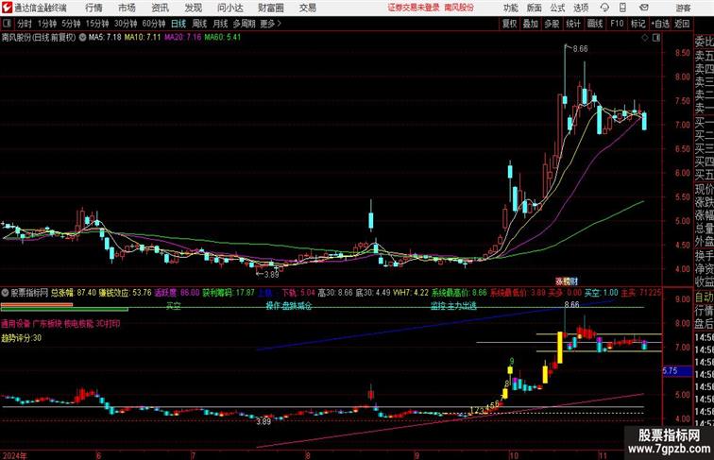Viewport: 714px width, 460px height.
Task: Click the 返回 back button
Action: (x=682, y=24)
